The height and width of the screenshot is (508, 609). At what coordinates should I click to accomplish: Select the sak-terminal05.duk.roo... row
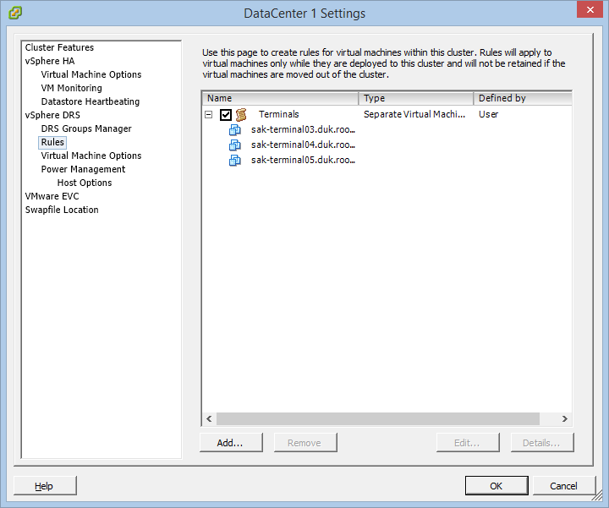point(303,160)
